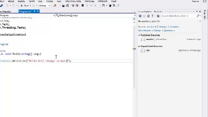Click the Uncomment selected lines icon
208x117 pixels.
pos(77,6)
